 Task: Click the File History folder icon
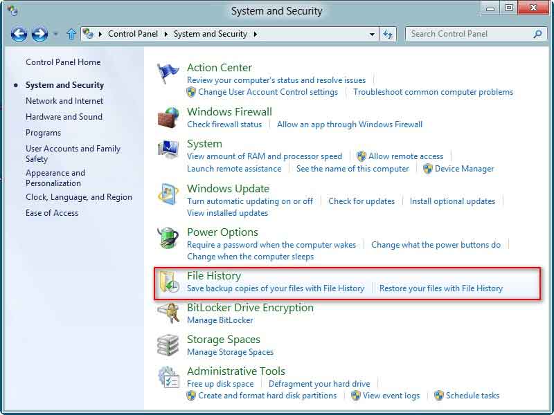(x=168, y=282)
